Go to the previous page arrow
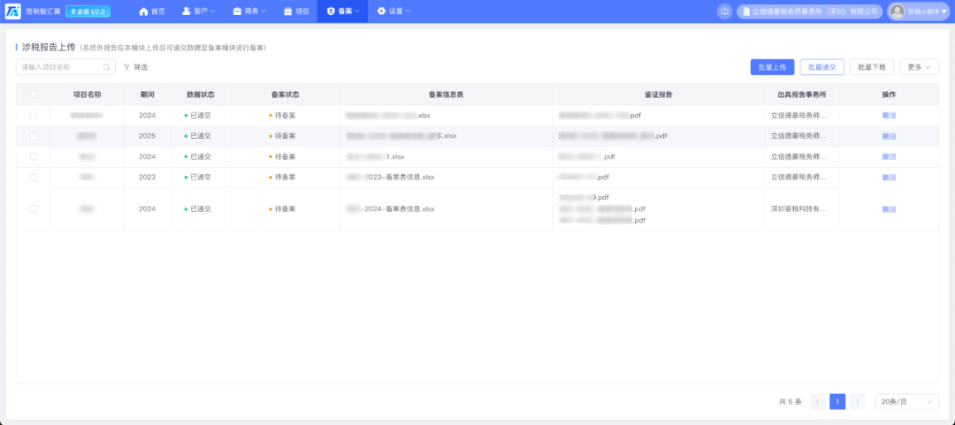955x425 pixels. tap(818, 401)
